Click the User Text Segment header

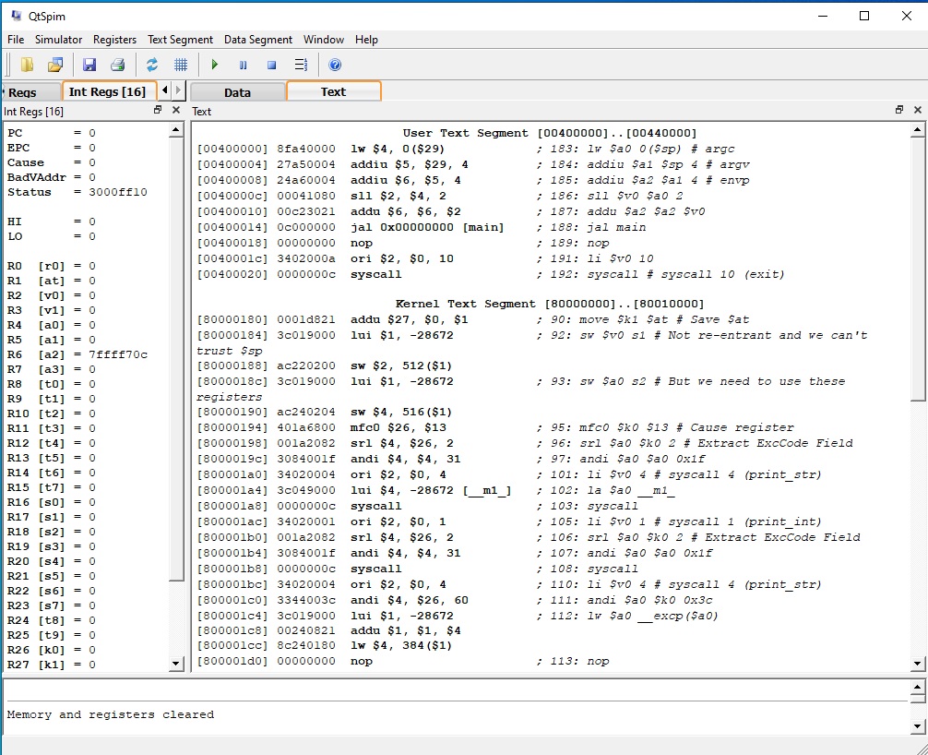(x=550, y=133)
